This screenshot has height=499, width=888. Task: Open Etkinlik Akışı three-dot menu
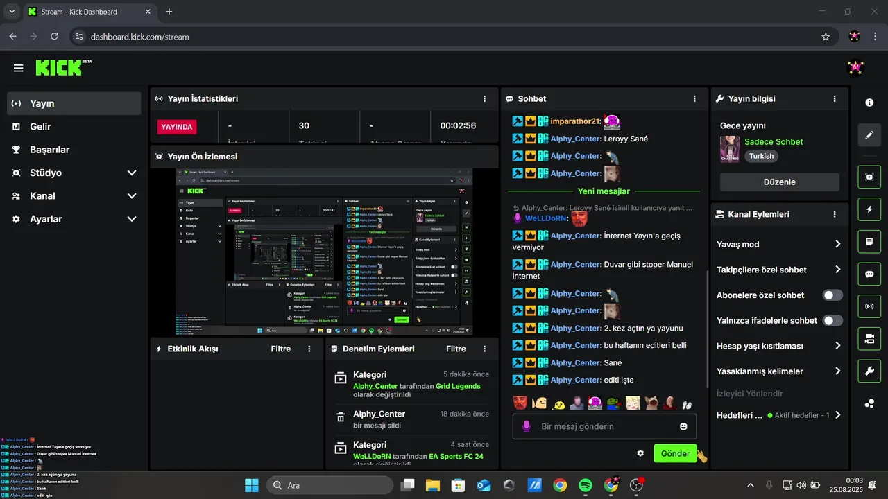309,349
